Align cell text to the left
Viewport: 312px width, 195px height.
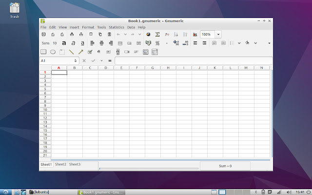pyautogui.click(x=92, y=43)
